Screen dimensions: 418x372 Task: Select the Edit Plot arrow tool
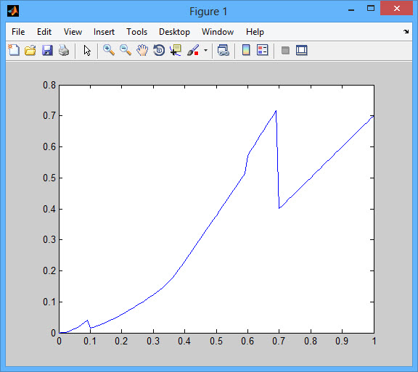click(x=87, y=50)
